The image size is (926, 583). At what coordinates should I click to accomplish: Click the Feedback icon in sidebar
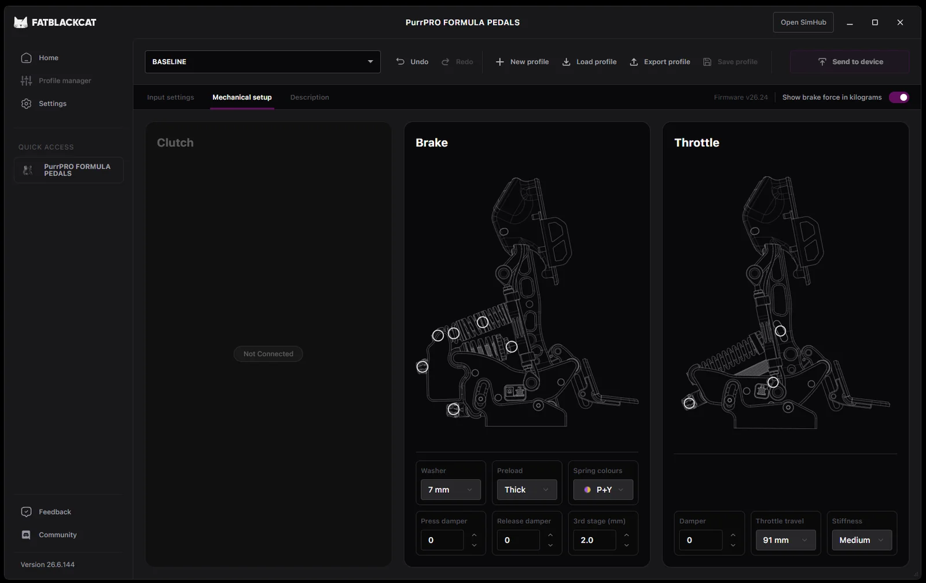(x=26, y=512)
